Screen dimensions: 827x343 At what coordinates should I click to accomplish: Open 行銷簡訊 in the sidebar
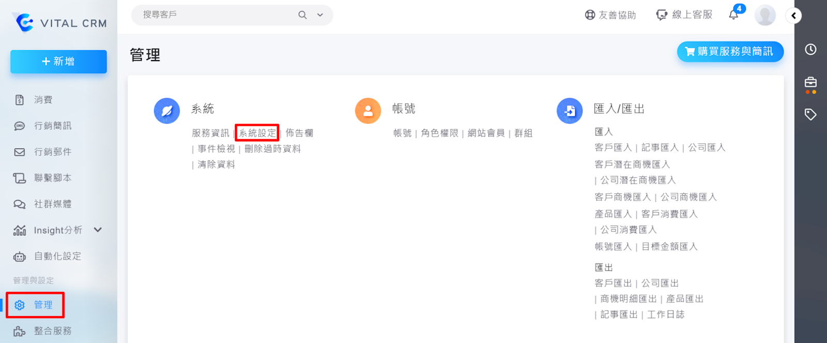[x=53, y=126]
